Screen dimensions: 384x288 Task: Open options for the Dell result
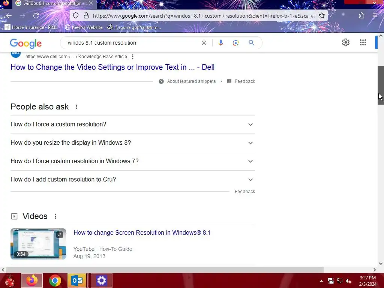(133, 57)
